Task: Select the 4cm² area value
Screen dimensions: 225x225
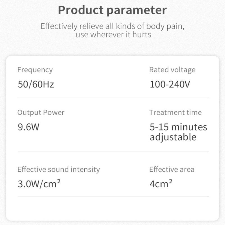Action: click(x=161, y=184)
